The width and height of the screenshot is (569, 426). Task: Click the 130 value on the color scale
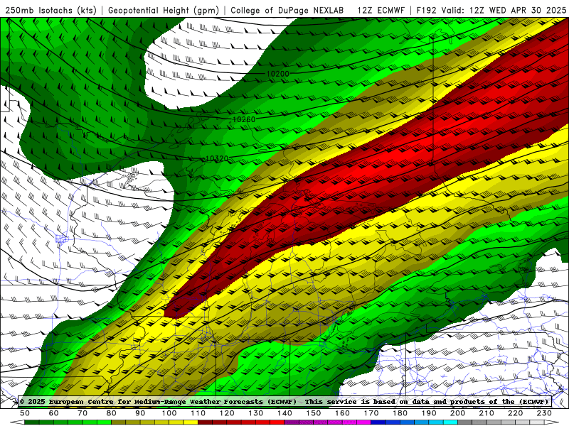[256, 413]
